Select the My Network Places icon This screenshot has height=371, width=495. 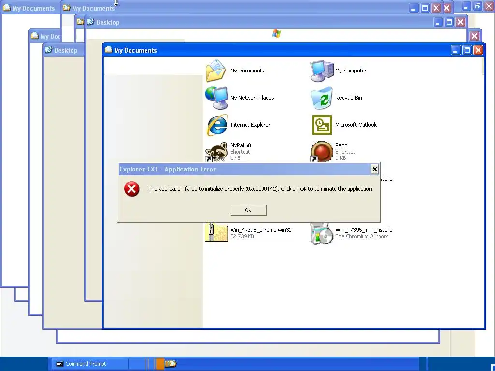(x=216, y=98)
